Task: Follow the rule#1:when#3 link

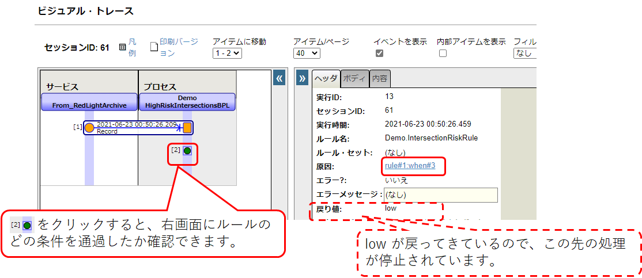Action: (x=410, y=166)
